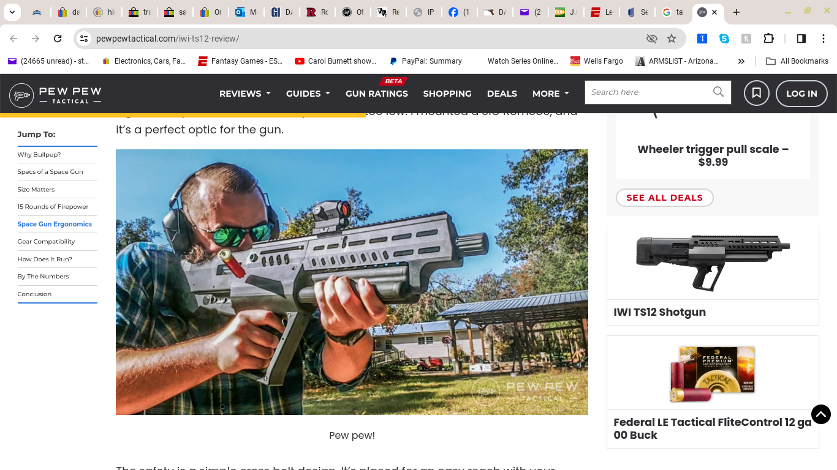View site information in address bar
The width and height of the screenshot is (837, 470).
coord(85,39)
